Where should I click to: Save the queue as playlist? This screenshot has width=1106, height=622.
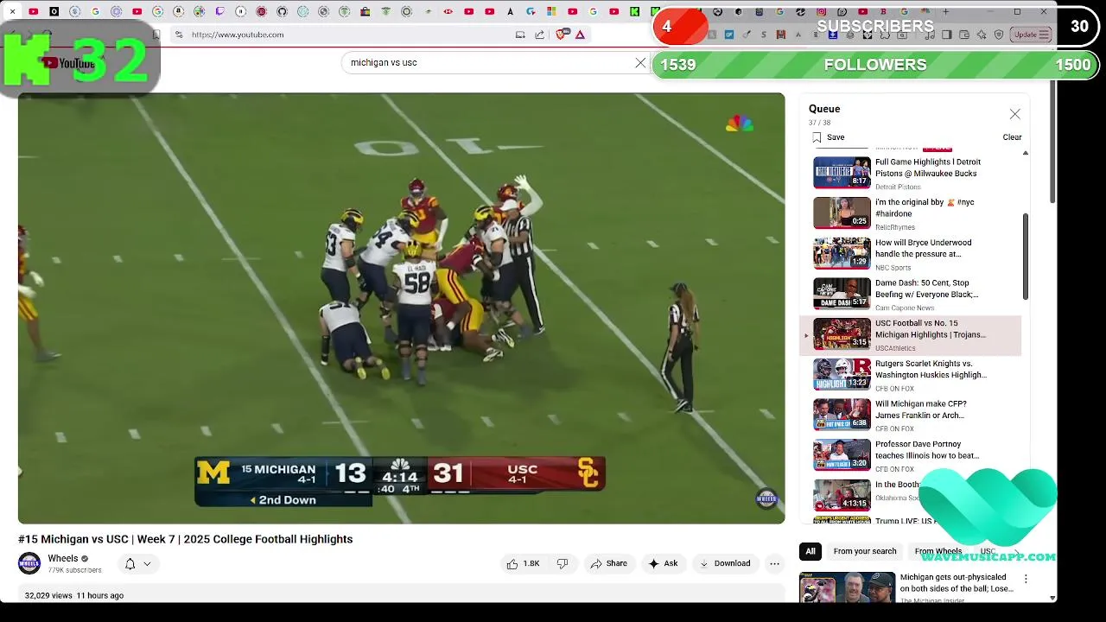point(828,137)
